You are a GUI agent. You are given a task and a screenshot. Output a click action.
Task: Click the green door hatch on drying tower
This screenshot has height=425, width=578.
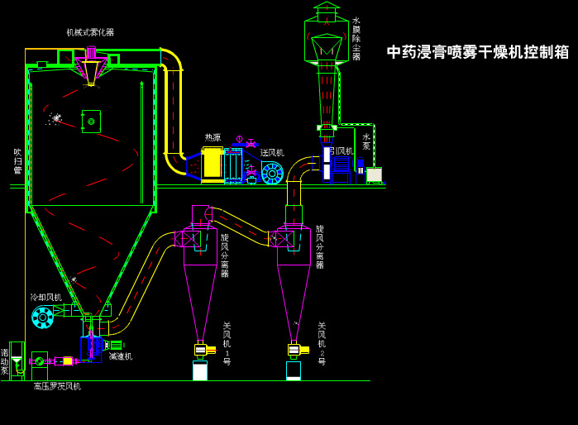click(x=91, y=122)
